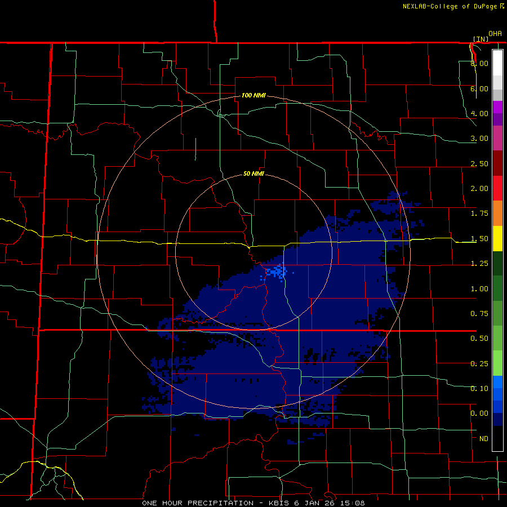Click the darkest green swatch in the scale

[x=497, y=264]
